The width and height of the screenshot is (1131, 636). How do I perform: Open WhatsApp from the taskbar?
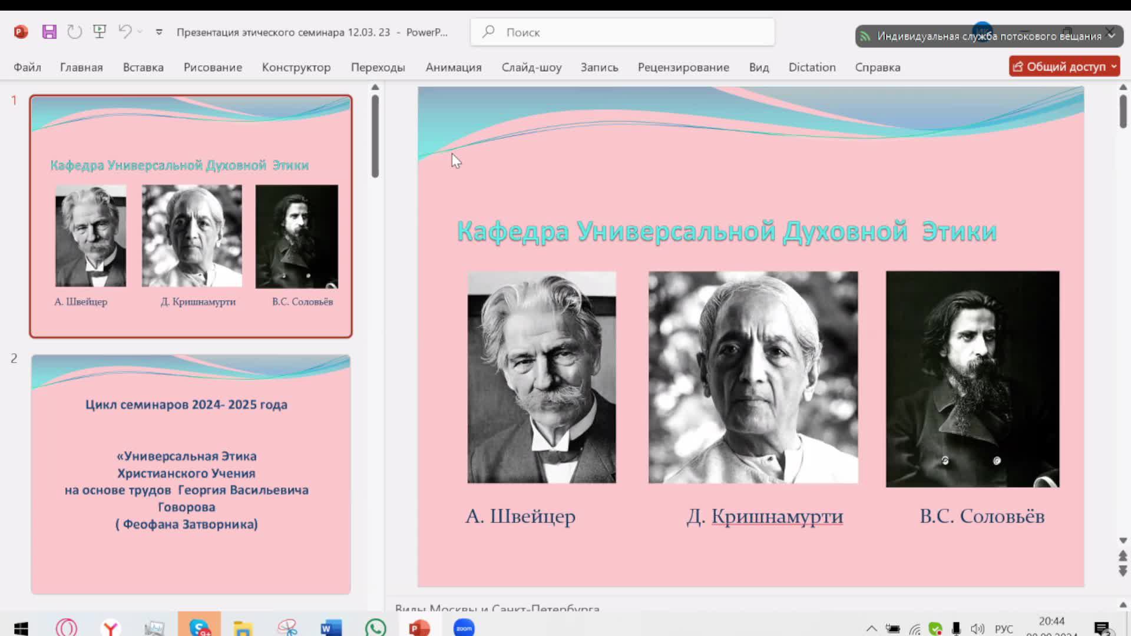tap(376, 628)
